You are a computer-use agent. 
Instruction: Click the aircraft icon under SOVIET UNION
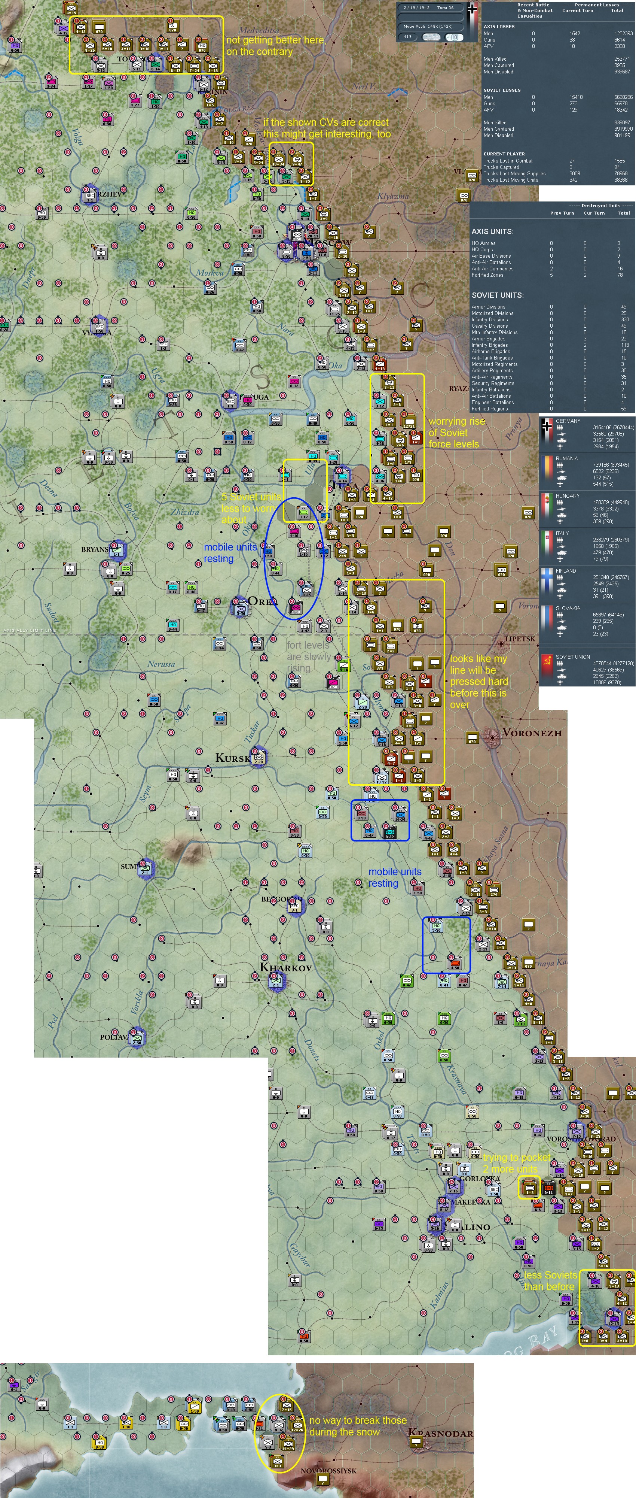click(x=560, y=683)
